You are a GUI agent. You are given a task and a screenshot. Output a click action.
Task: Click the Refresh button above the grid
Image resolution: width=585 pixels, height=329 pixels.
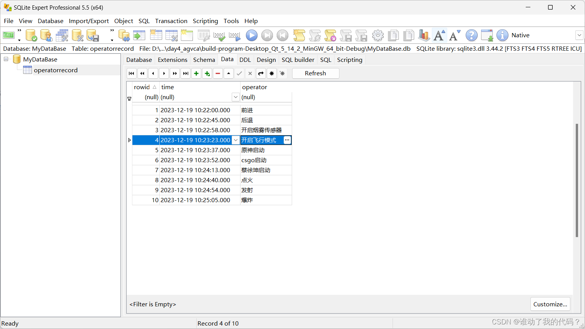315,73
